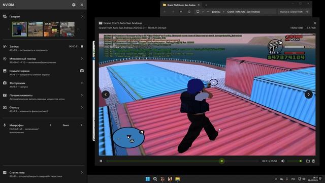
Task: Expand the Статистика section chevron
Action: point(82,173)
